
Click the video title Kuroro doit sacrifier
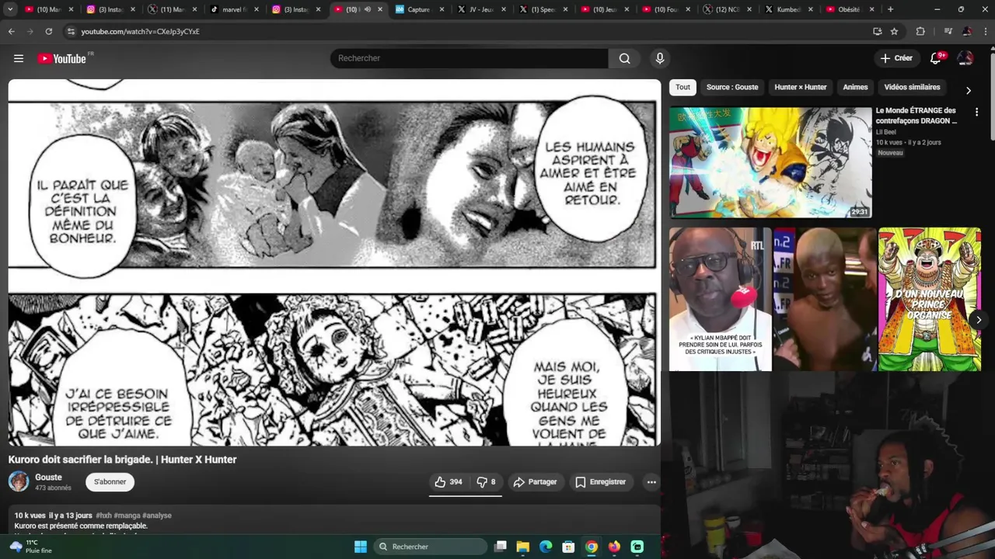coord(123,460)
